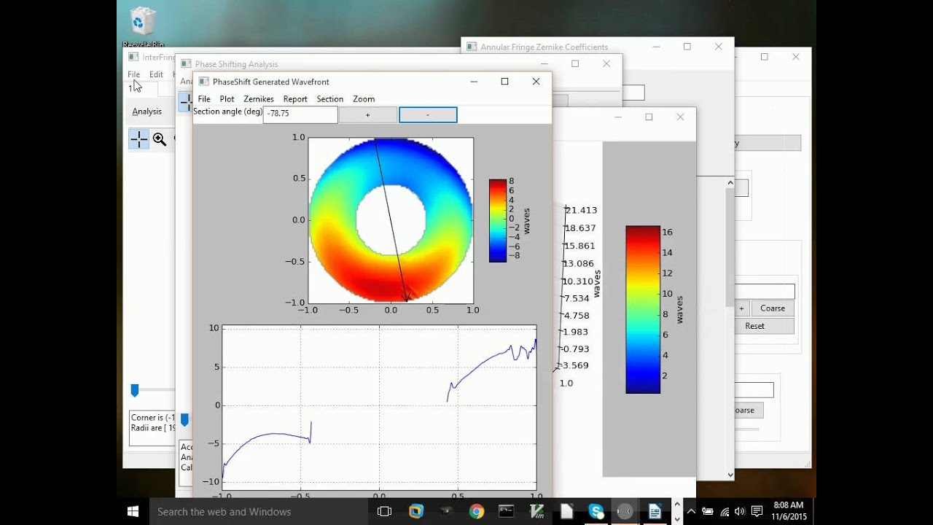The width and height of the screenshot is (933, 525).
Task: Open Google Chrome from taskbar
Action: coord(477,512)
